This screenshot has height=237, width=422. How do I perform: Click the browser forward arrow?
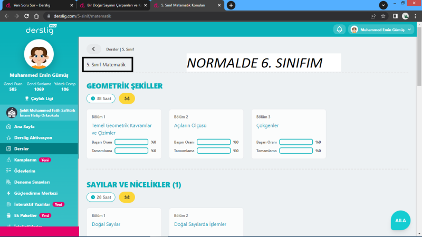pos(17,16)
